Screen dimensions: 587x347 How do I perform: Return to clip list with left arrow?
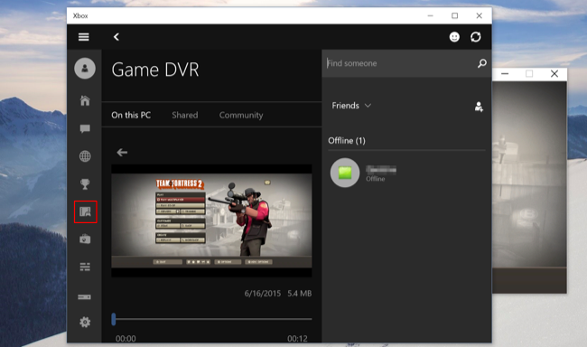(x=122, y=152)
